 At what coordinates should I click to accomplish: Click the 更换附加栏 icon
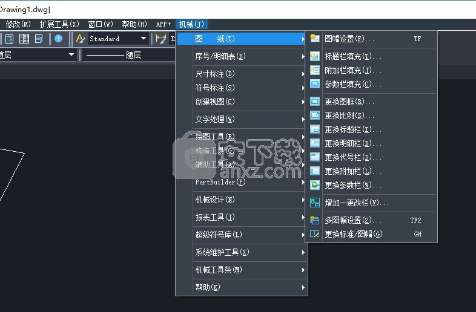pyautogui.click(x=315, y=171)
